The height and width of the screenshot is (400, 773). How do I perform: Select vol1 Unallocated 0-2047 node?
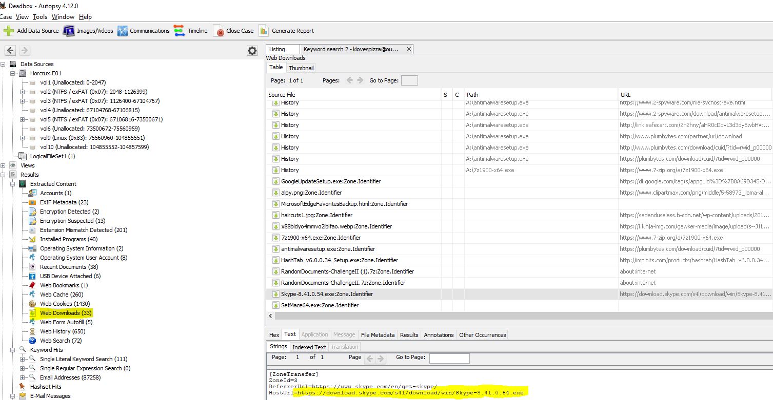coord(73,82)
